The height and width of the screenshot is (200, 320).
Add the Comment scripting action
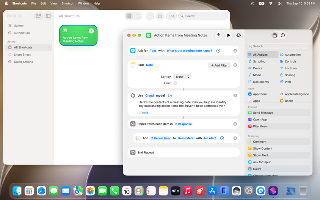tap(278, 142)
